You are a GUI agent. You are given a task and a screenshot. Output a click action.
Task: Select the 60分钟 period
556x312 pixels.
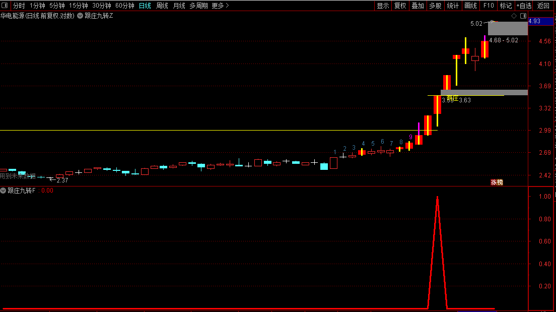(125, 6)
